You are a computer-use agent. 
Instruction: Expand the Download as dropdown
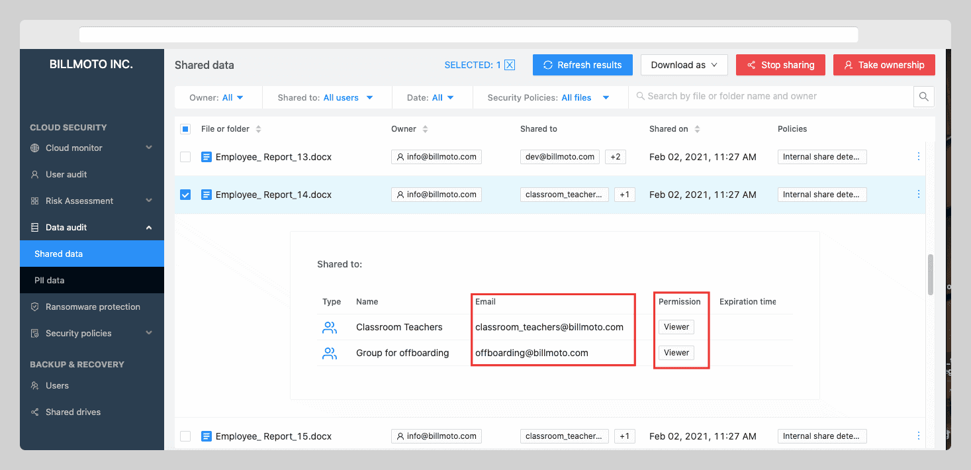tap(684, 64)
